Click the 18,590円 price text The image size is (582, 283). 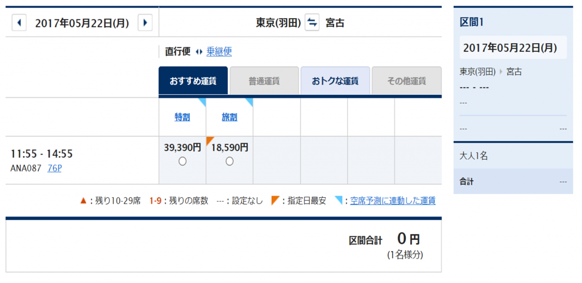pyautogui.click(x=230, y=147)
